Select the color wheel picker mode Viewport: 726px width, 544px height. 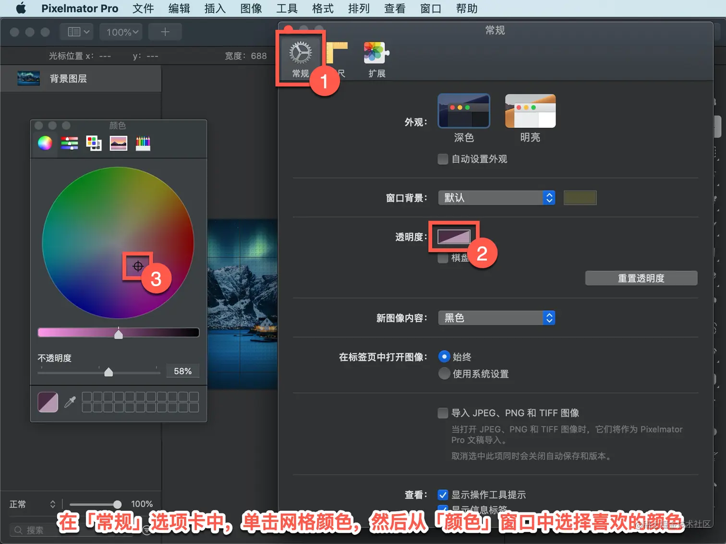[x=45, y=143]
